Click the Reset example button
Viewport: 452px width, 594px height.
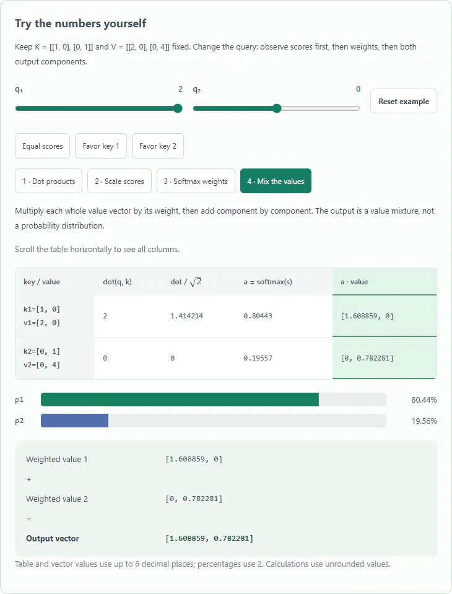[x=404, y=101]
